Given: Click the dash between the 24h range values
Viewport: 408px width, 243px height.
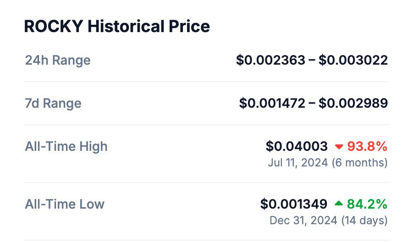Looking at the screenshot, I should [312, 60].
